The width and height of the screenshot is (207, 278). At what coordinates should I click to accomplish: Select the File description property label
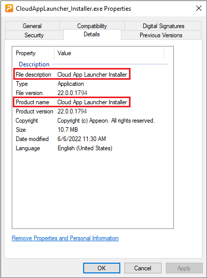[34, 75]
